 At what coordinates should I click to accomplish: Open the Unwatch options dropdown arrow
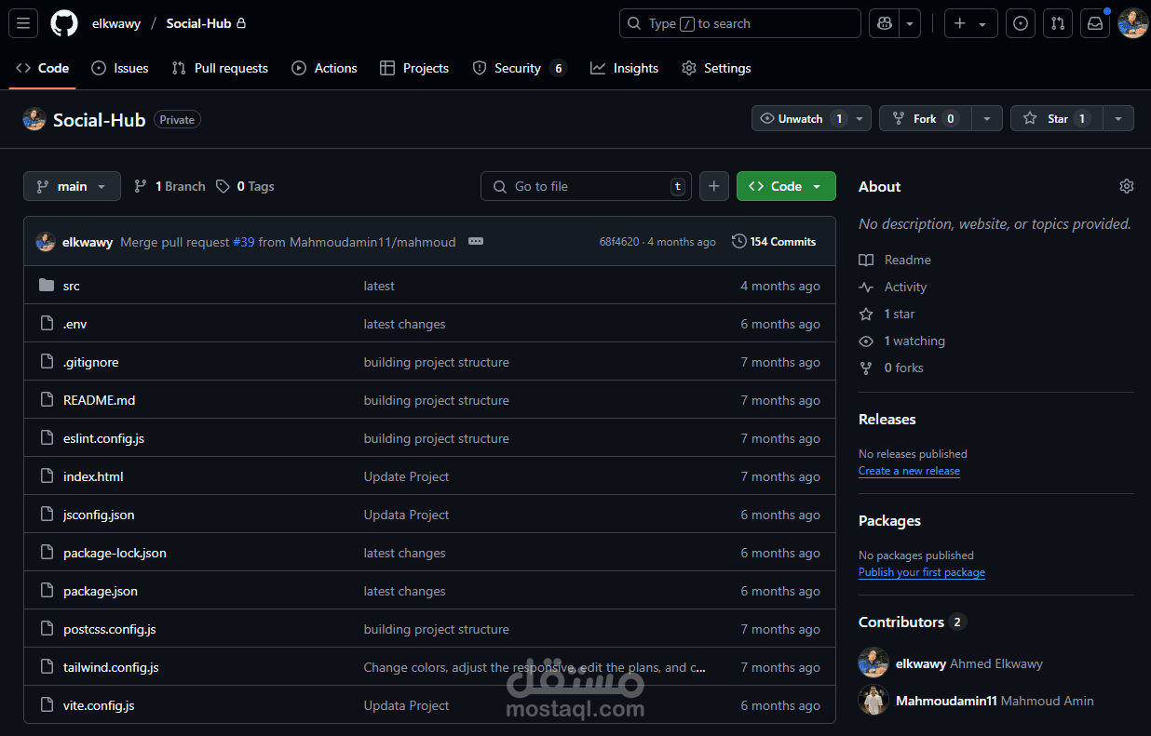pos(860,119)
